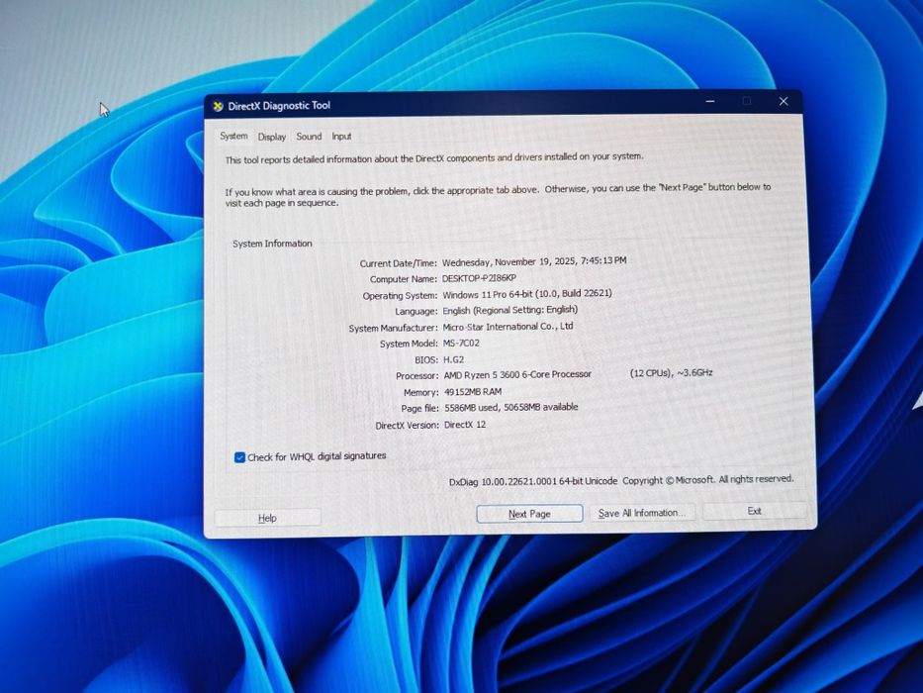Image resolution: width=923 pixels, height=693 pixels.
Task: Close the DirectX Diagnostic Tool window
Action: click(x=784, y=101)
